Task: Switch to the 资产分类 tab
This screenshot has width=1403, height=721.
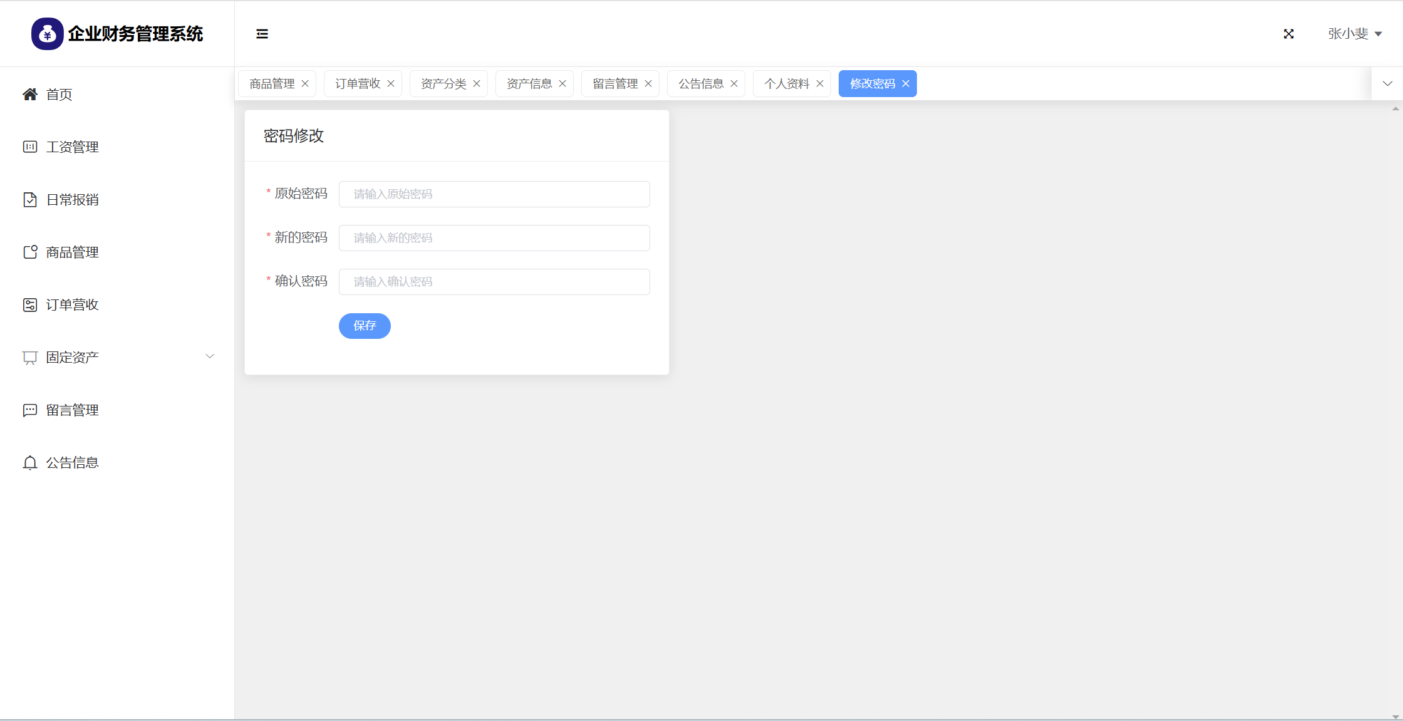Action: tap(443, 84)
